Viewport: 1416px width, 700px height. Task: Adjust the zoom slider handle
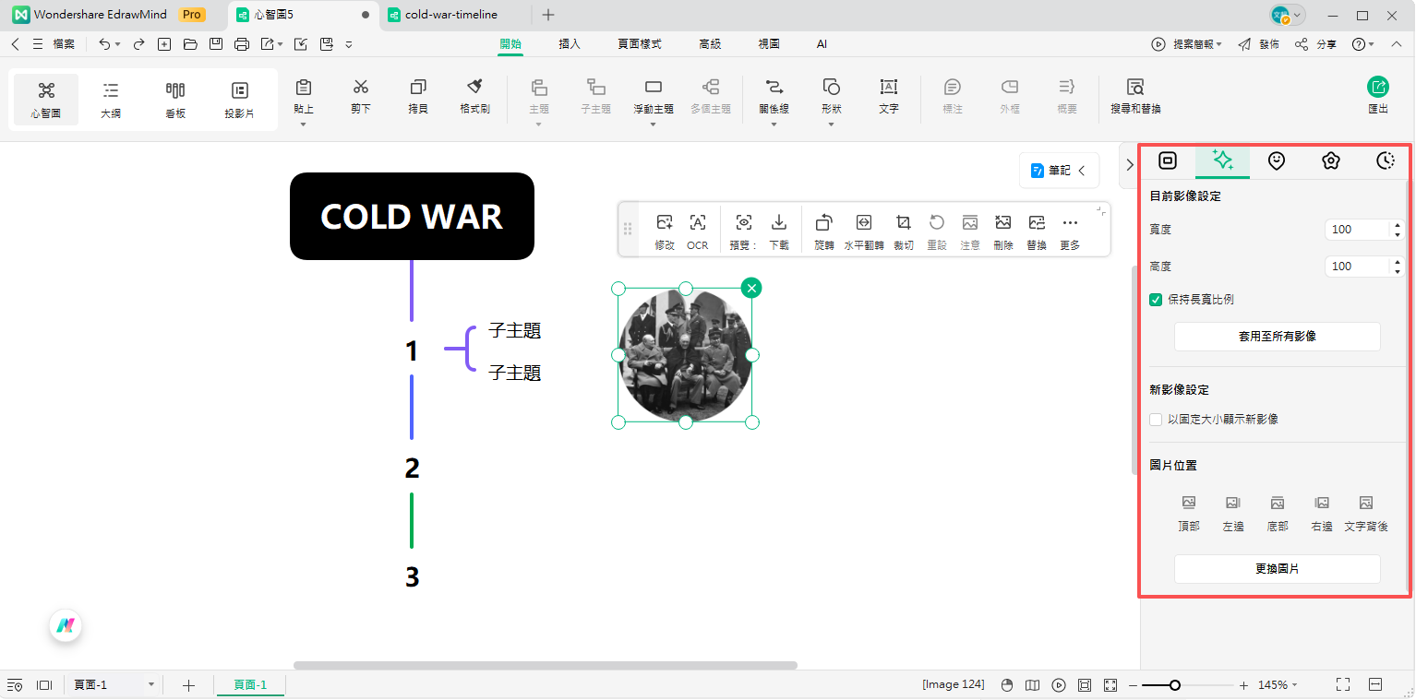1174,685
